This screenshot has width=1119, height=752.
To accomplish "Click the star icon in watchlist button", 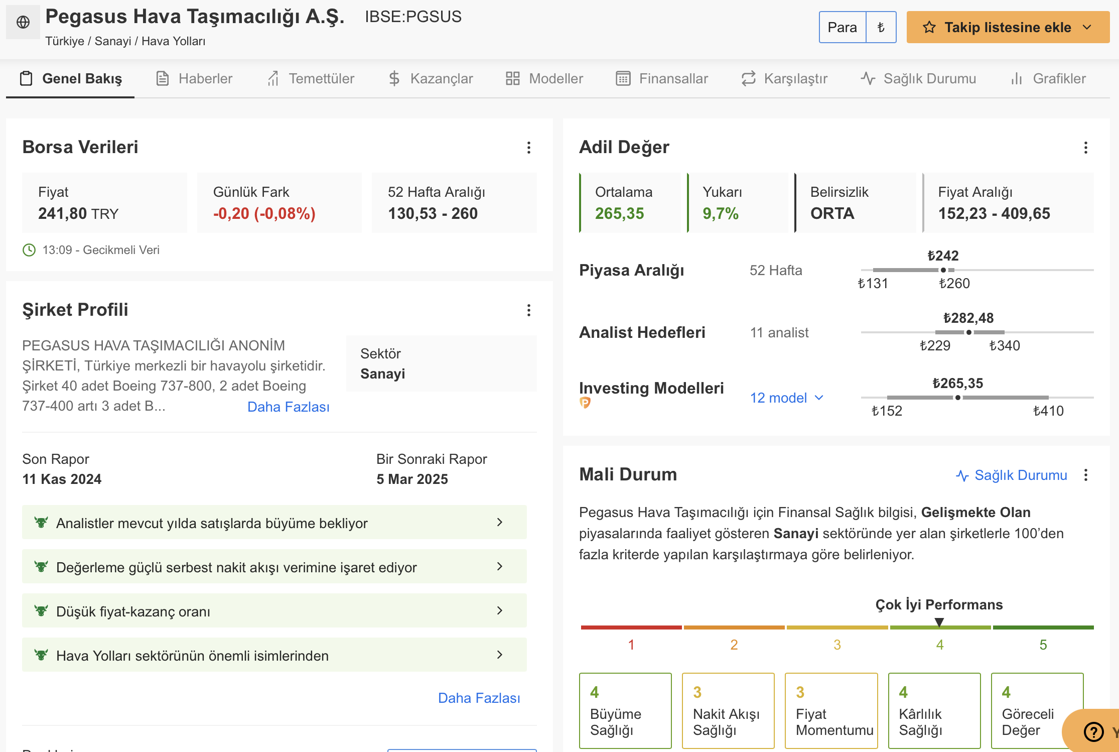I will pos(929,27).
